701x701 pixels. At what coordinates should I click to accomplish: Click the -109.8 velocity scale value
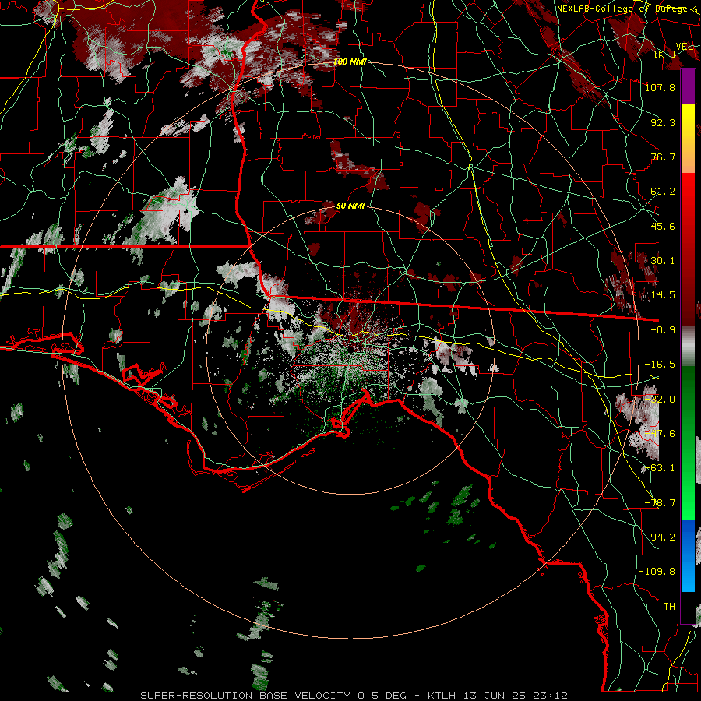click(657, 572)
